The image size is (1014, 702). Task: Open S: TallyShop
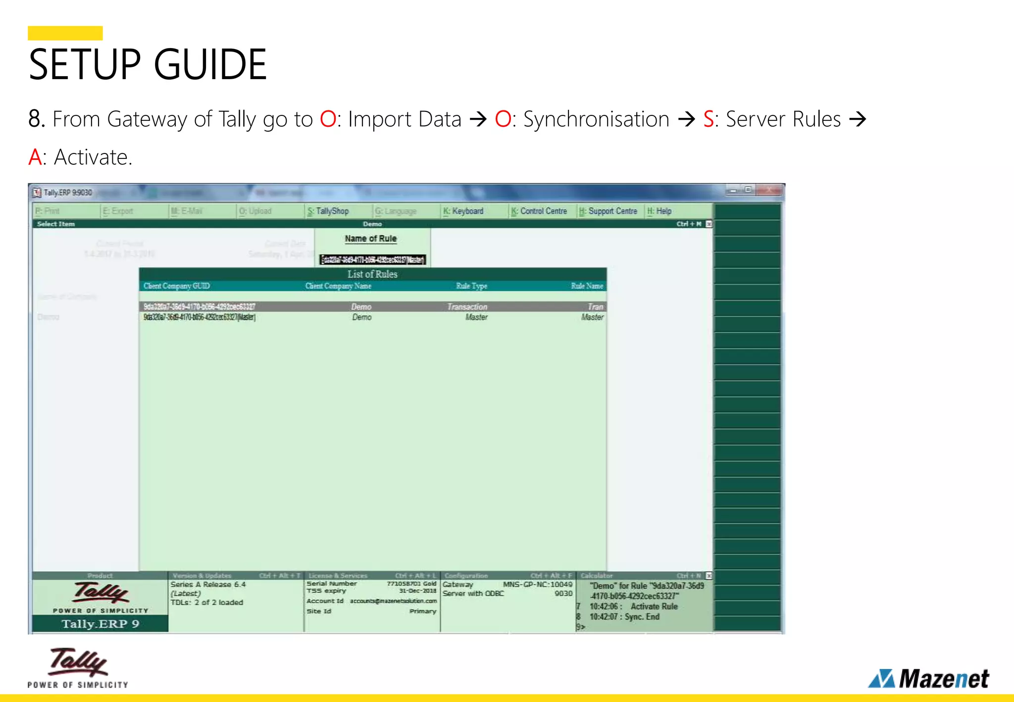point(339,211)
